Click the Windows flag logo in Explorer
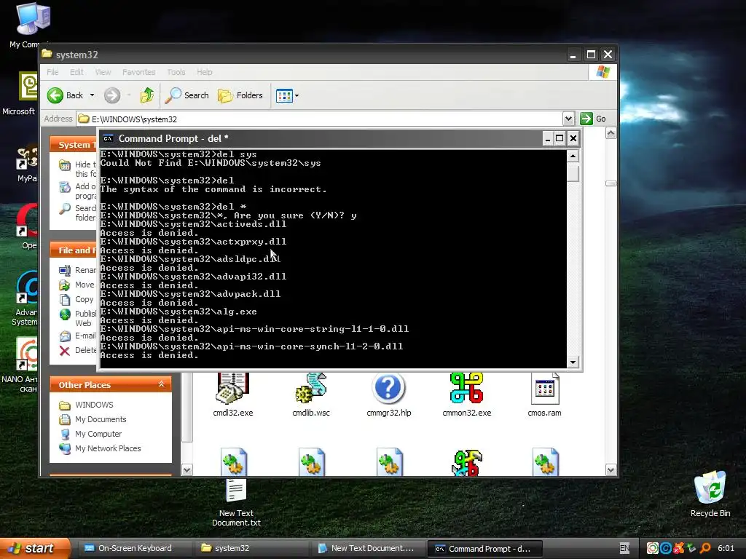 coord(602,72)
